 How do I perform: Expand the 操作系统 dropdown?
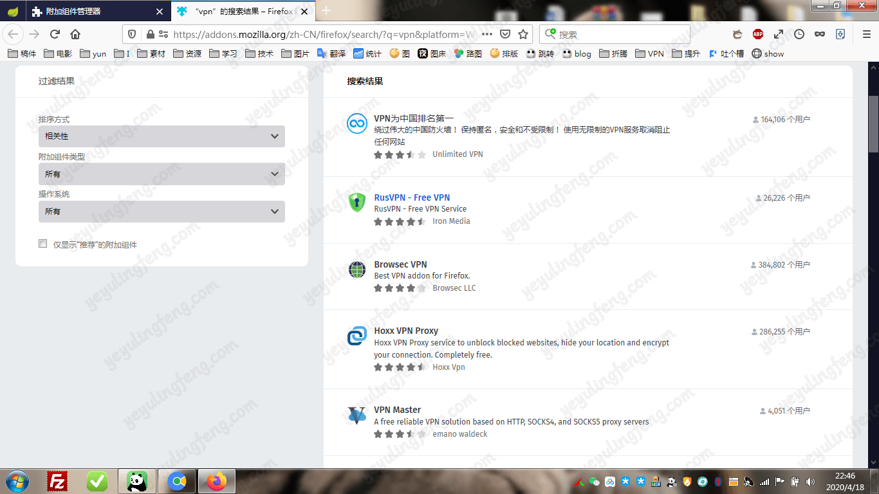pyautogui.click(x=162, y=211)
